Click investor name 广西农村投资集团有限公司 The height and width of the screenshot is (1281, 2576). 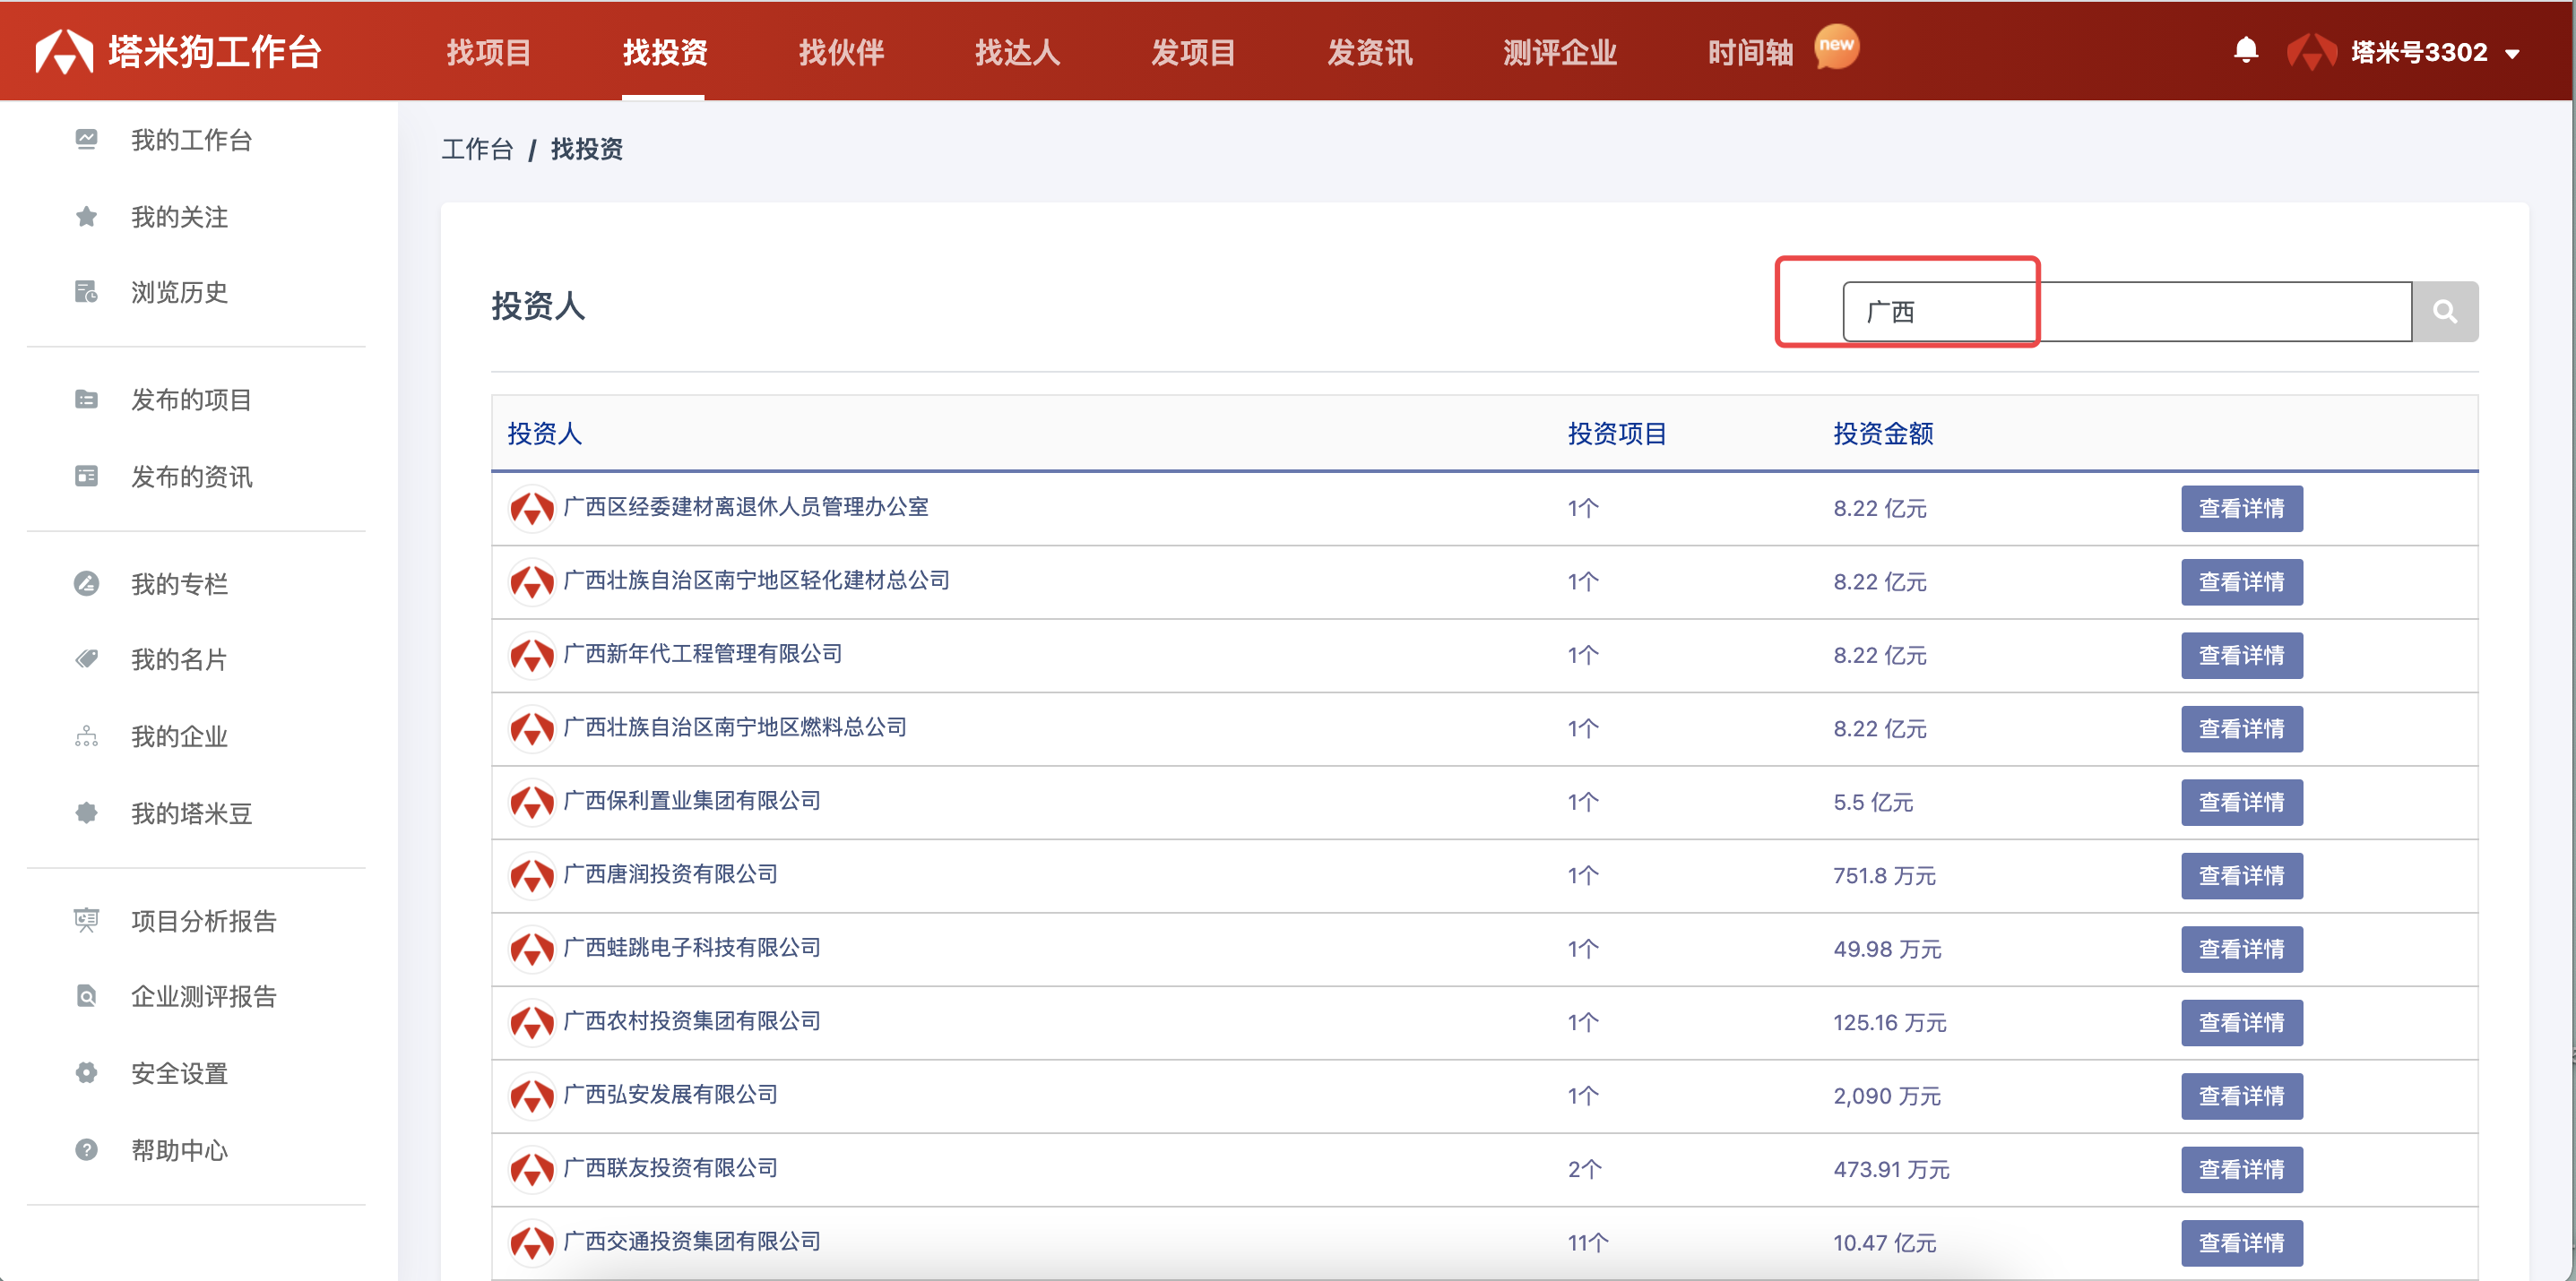tap(691, 1020)
